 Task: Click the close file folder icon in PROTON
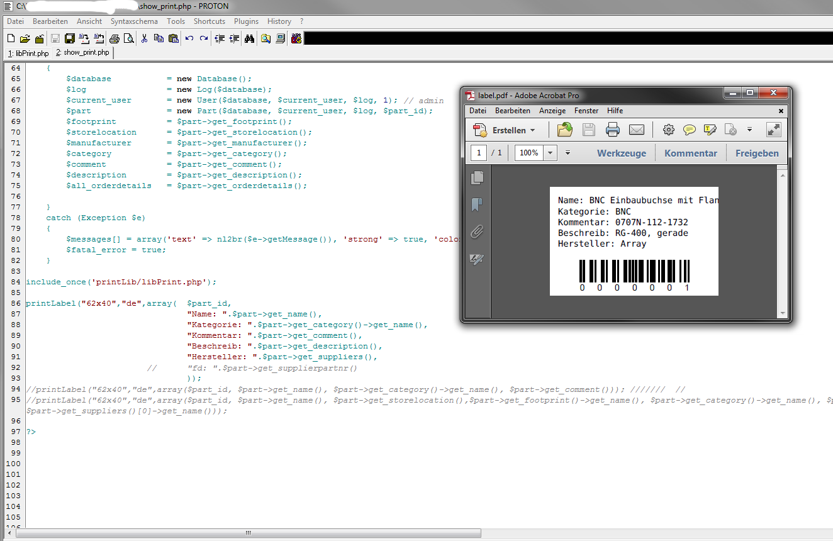click(x=39, y=38)
